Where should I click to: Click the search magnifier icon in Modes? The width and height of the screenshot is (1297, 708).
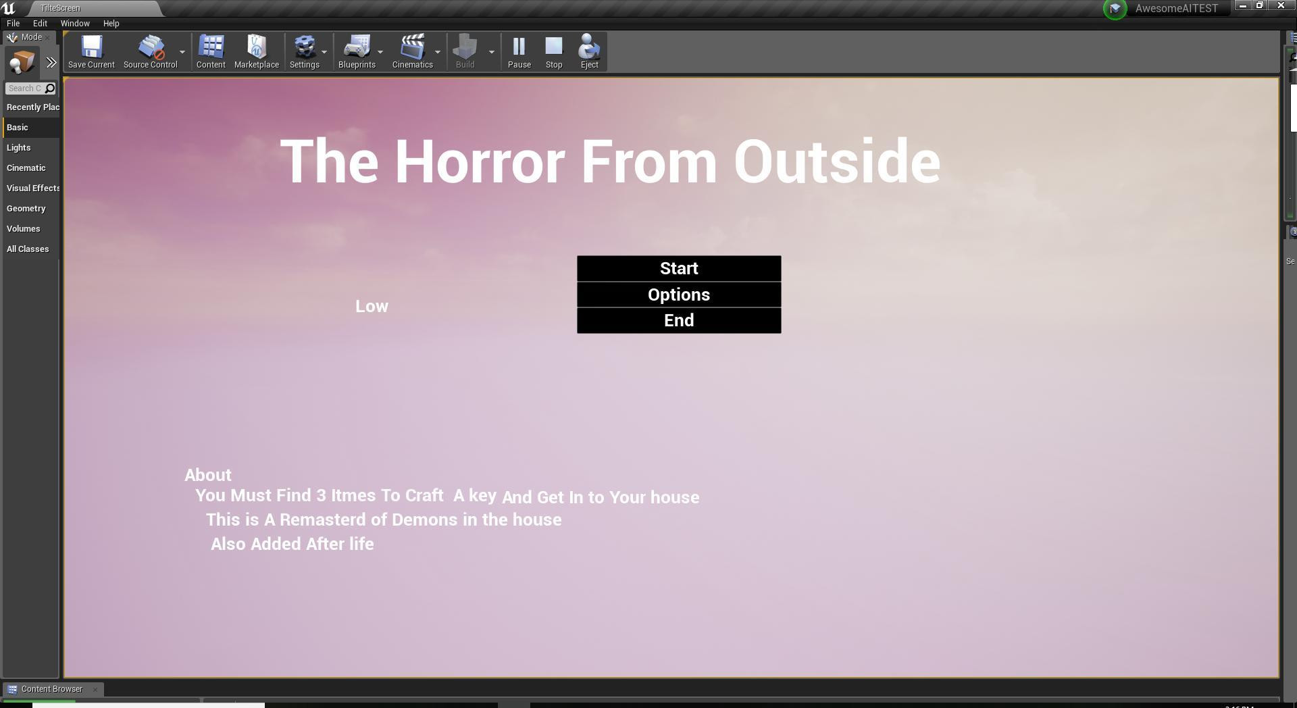tap(50, 88)
